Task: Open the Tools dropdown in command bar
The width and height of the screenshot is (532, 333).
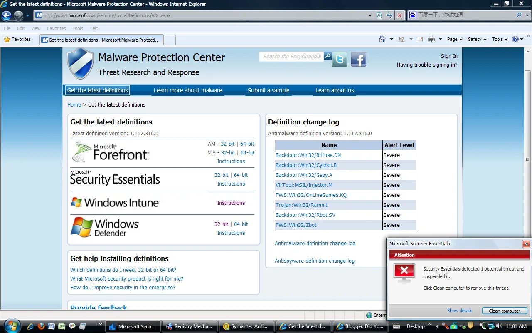Action: pyautogui.click(x=500, y=39)
